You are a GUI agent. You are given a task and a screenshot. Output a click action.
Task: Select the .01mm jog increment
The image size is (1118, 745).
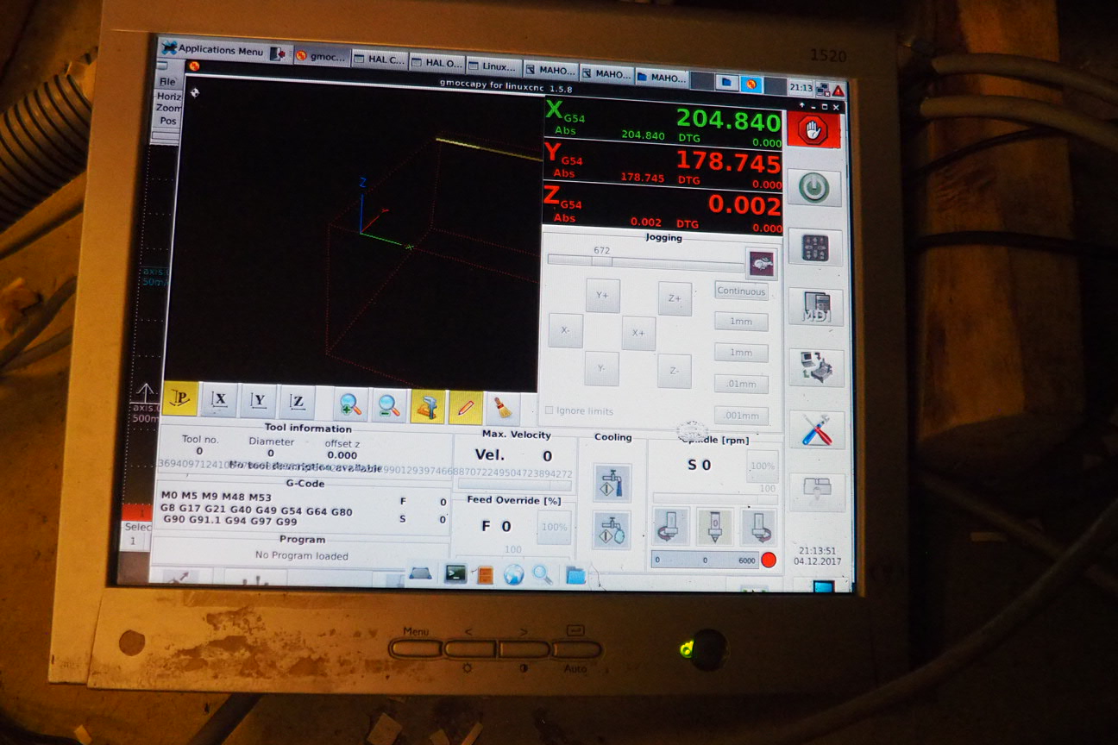point(741,385)
